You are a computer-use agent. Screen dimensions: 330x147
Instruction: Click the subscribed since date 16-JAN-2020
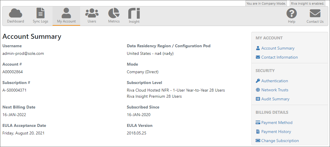click(139, 115)
